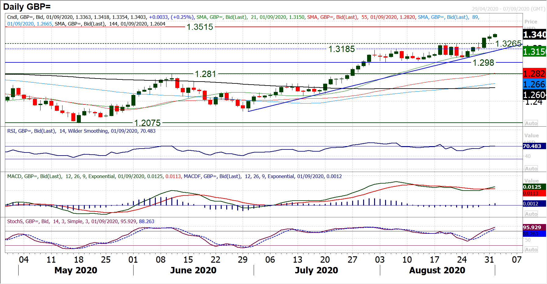
Task: Select the 1.3515 resistance level label
Action: click(x=200, y=27)
